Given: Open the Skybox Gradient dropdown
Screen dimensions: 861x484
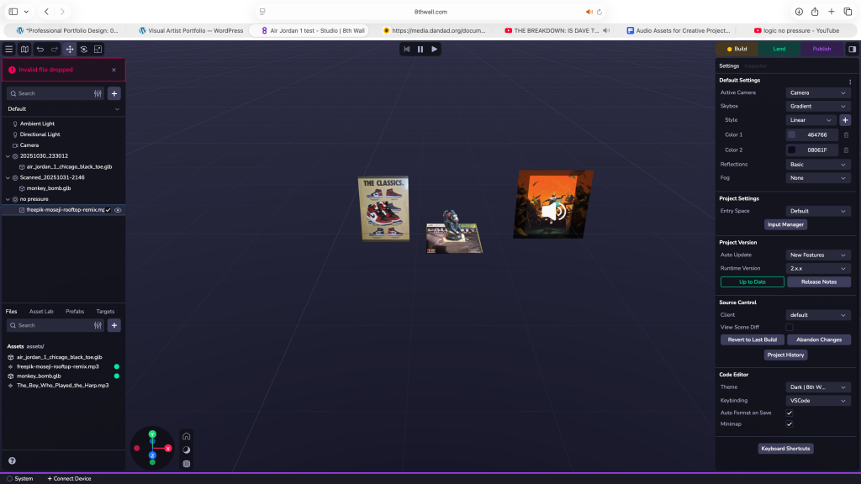Looking at the screenshot, I should click(818, 107).
